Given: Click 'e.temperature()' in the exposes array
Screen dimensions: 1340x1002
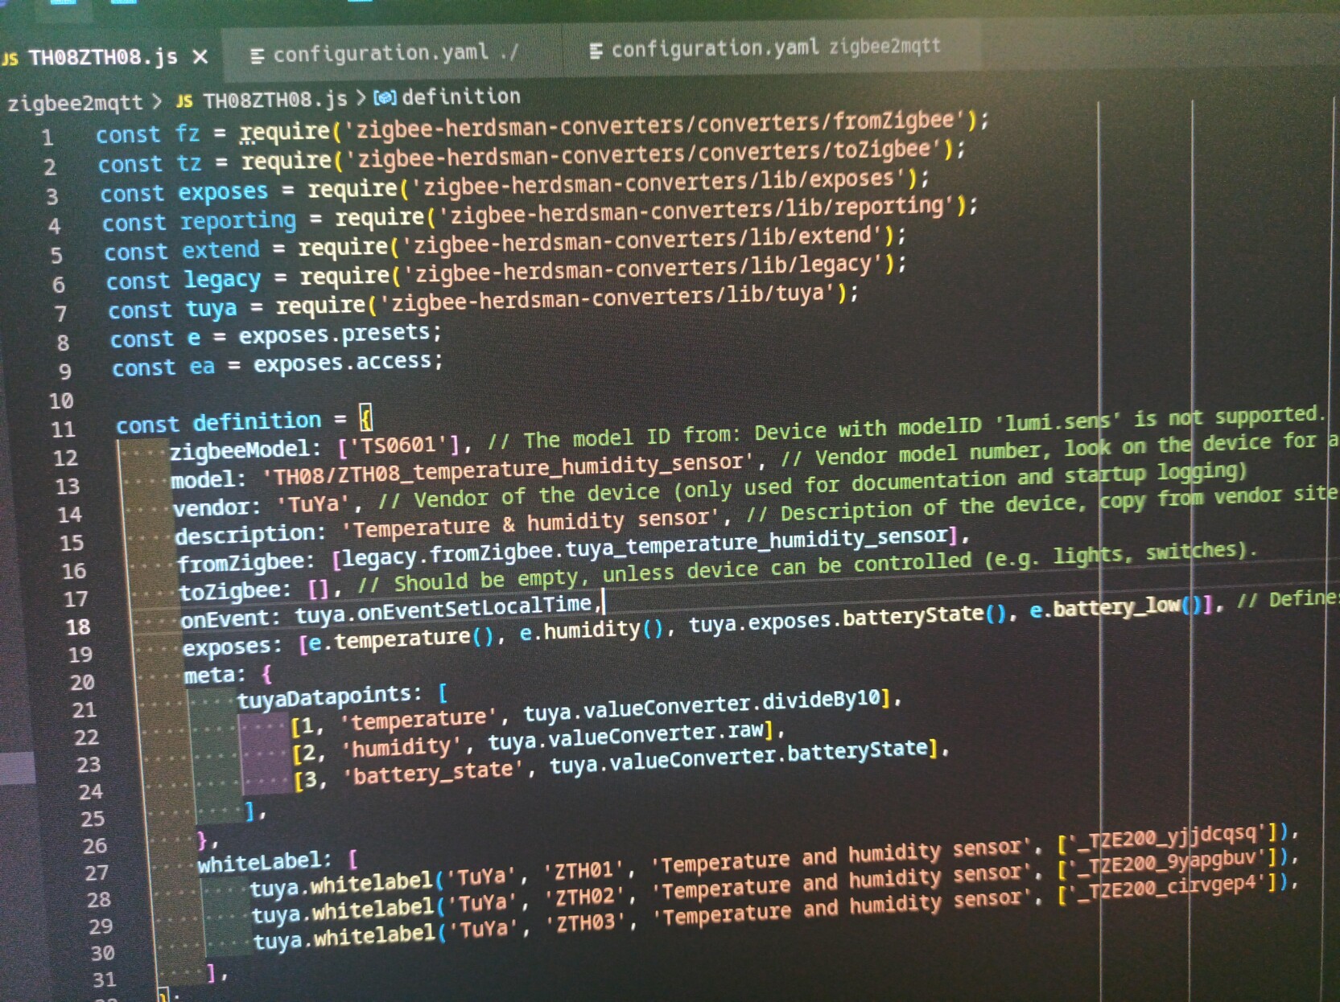Looking at the screenshot, I should [x=401, y=641].
